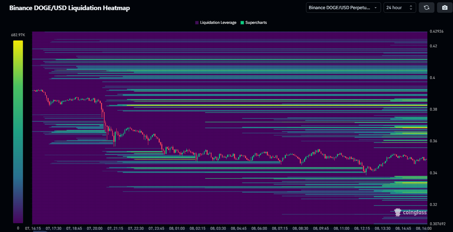Click the '08, 09:45' time axis label
This screenshot has height=232, width=453.
pyautogui.click(x=321, y=228)
